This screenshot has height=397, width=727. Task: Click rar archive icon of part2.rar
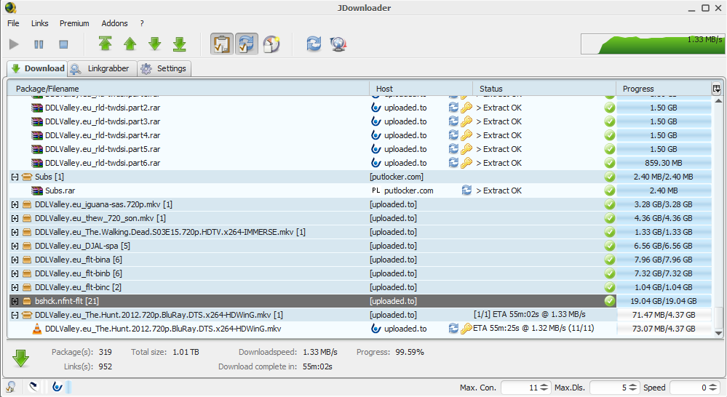point(37,108)
